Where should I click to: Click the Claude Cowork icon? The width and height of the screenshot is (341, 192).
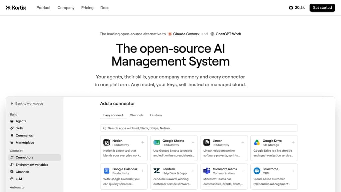click(170, 34)
